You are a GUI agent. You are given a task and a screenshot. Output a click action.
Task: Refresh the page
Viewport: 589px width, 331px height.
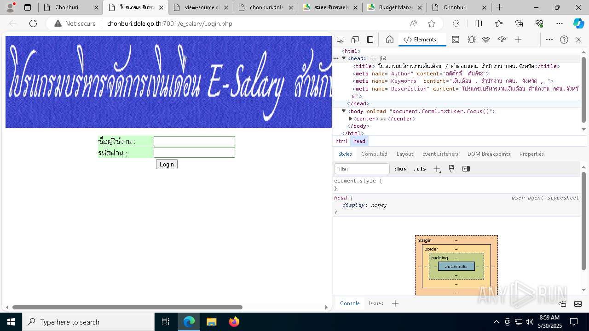coord(33,23)
